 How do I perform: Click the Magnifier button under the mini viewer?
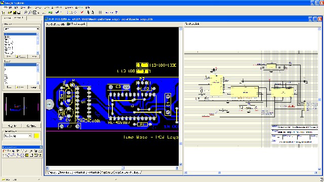[x=12, y=126]
